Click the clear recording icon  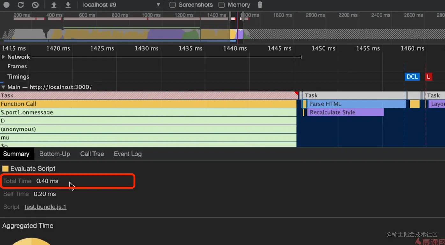(35, 5)
